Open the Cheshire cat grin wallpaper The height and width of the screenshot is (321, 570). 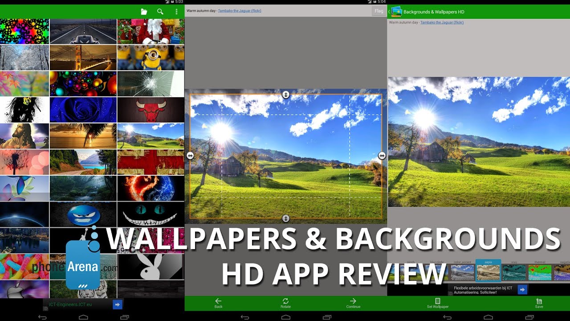click(151, 214)
